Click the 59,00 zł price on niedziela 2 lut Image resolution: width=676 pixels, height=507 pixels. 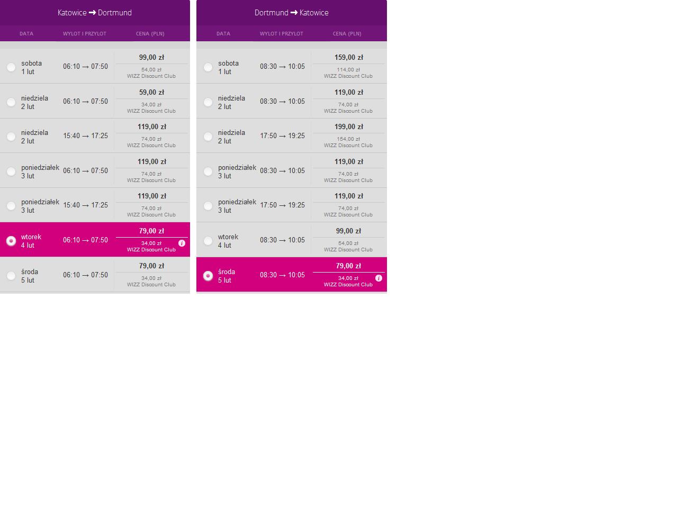[x=151, y=92]
